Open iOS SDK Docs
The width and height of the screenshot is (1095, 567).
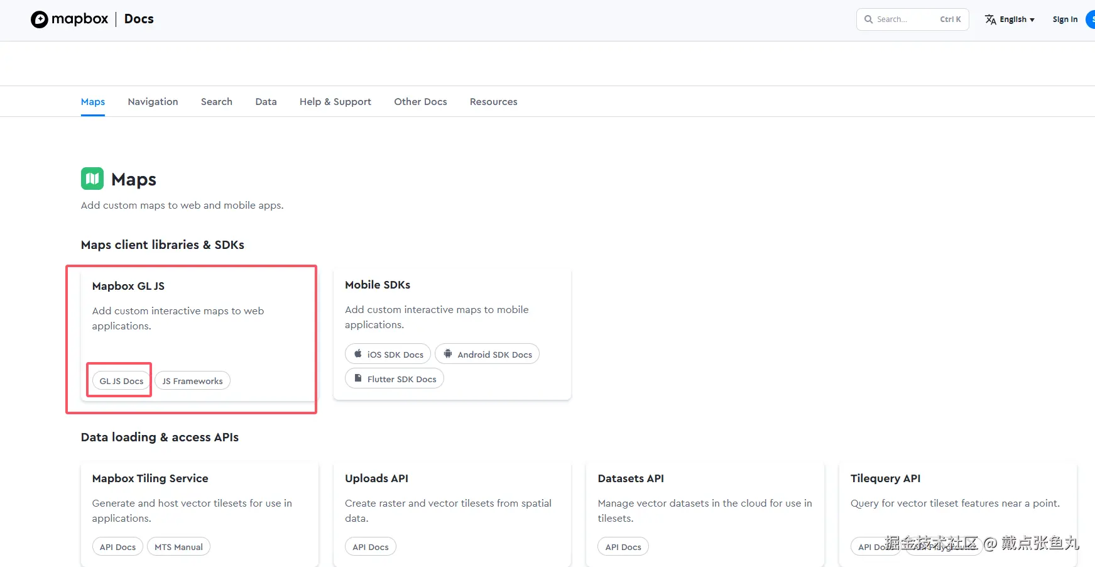(x=388, y=354)
